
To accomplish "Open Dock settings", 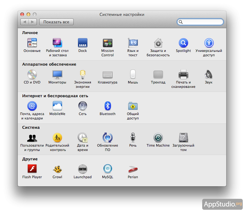I will click(x=83, y=43).
